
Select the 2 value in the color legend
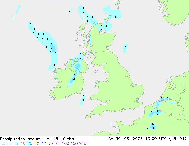(x=11, y=144)
